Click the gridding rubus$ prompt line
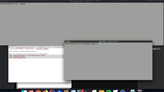This screenshot has width=164, height=92. pos(81,44)
